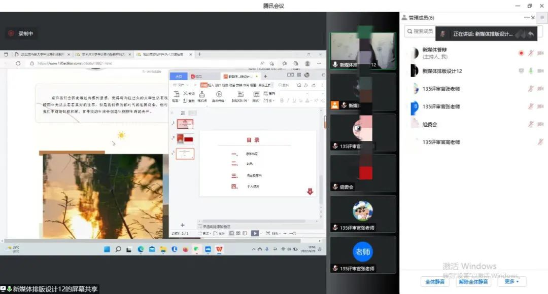Add a new WPS tab with plus icon
548x294 pixels.
(x=265, y=76)
